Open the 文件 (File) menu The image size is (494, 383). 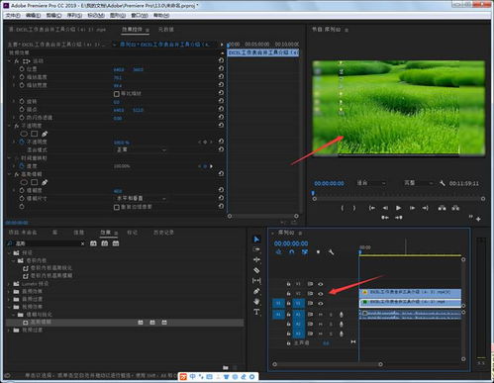pyautogui.click(x=13, y=15)
